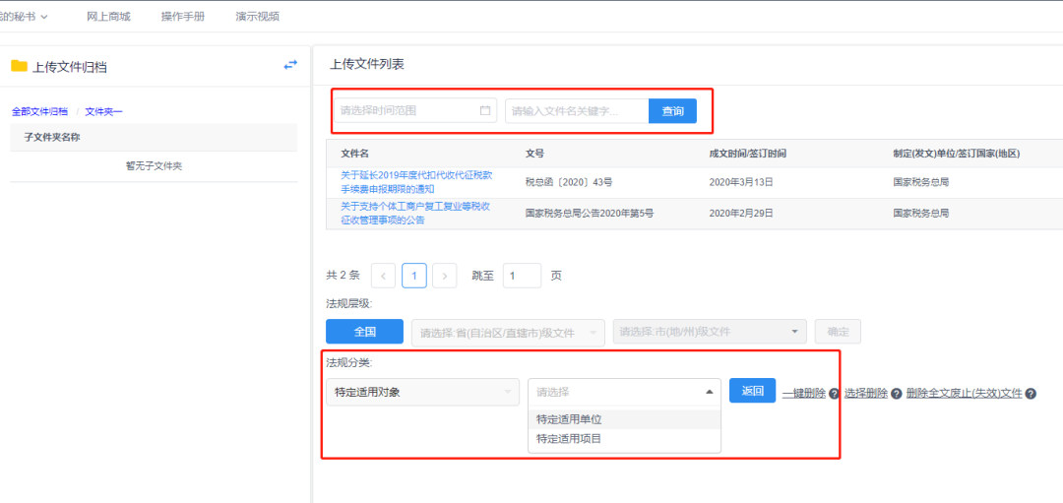Go to next page arrow
The width and height of the screenshot is (1063, 503).
[x=444, y=276]
